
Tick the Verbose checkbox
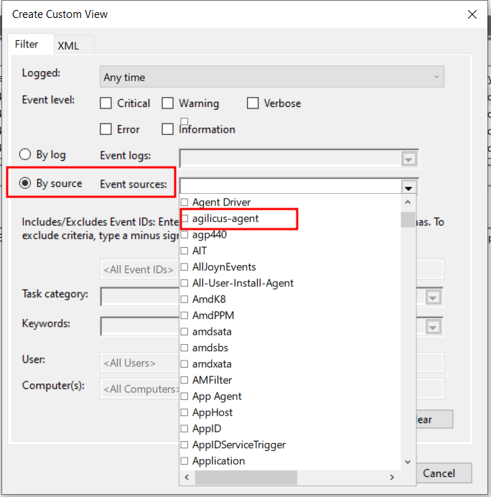[x=253, y=103]
